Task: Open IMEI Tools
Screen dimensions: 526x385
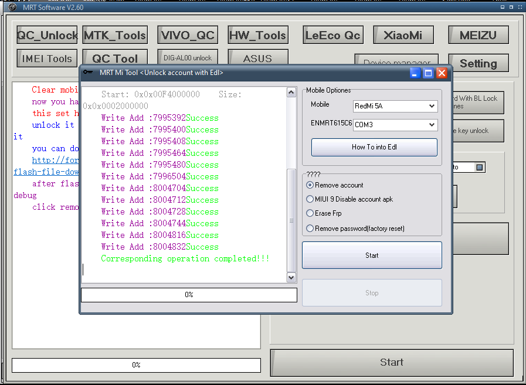Action: point(47,59)
